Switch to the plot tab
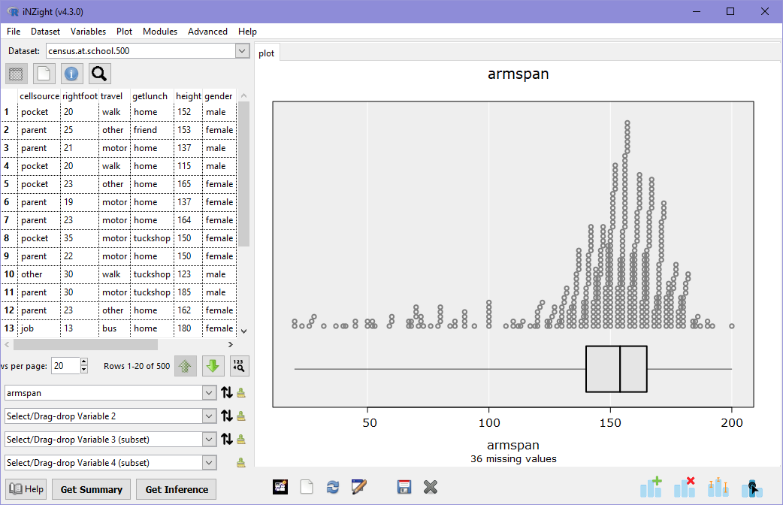 tap(267, 53)
